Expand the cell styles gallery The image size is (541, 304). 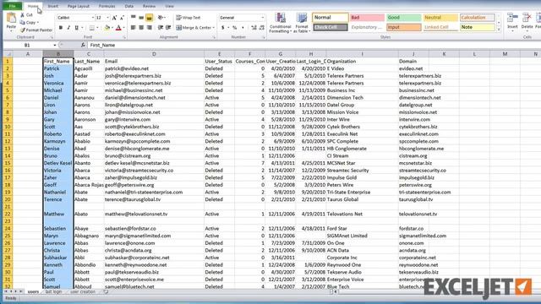point(499,30)
